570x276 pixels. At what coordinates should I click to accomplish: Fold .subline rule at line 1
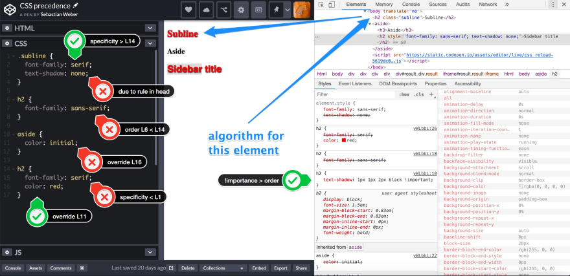(14, 57)
